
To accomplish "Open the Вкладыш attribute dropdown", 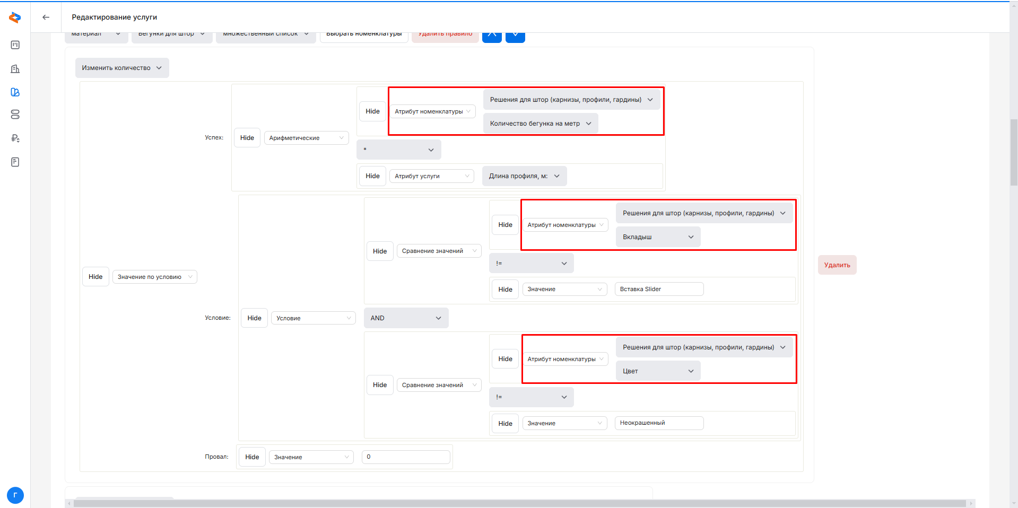I will tap(658, 237).
